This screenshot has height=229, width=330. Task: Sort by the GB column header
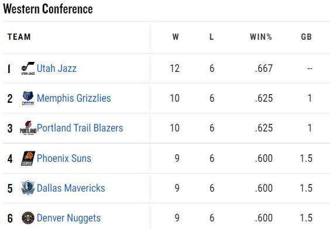point(307,37)
